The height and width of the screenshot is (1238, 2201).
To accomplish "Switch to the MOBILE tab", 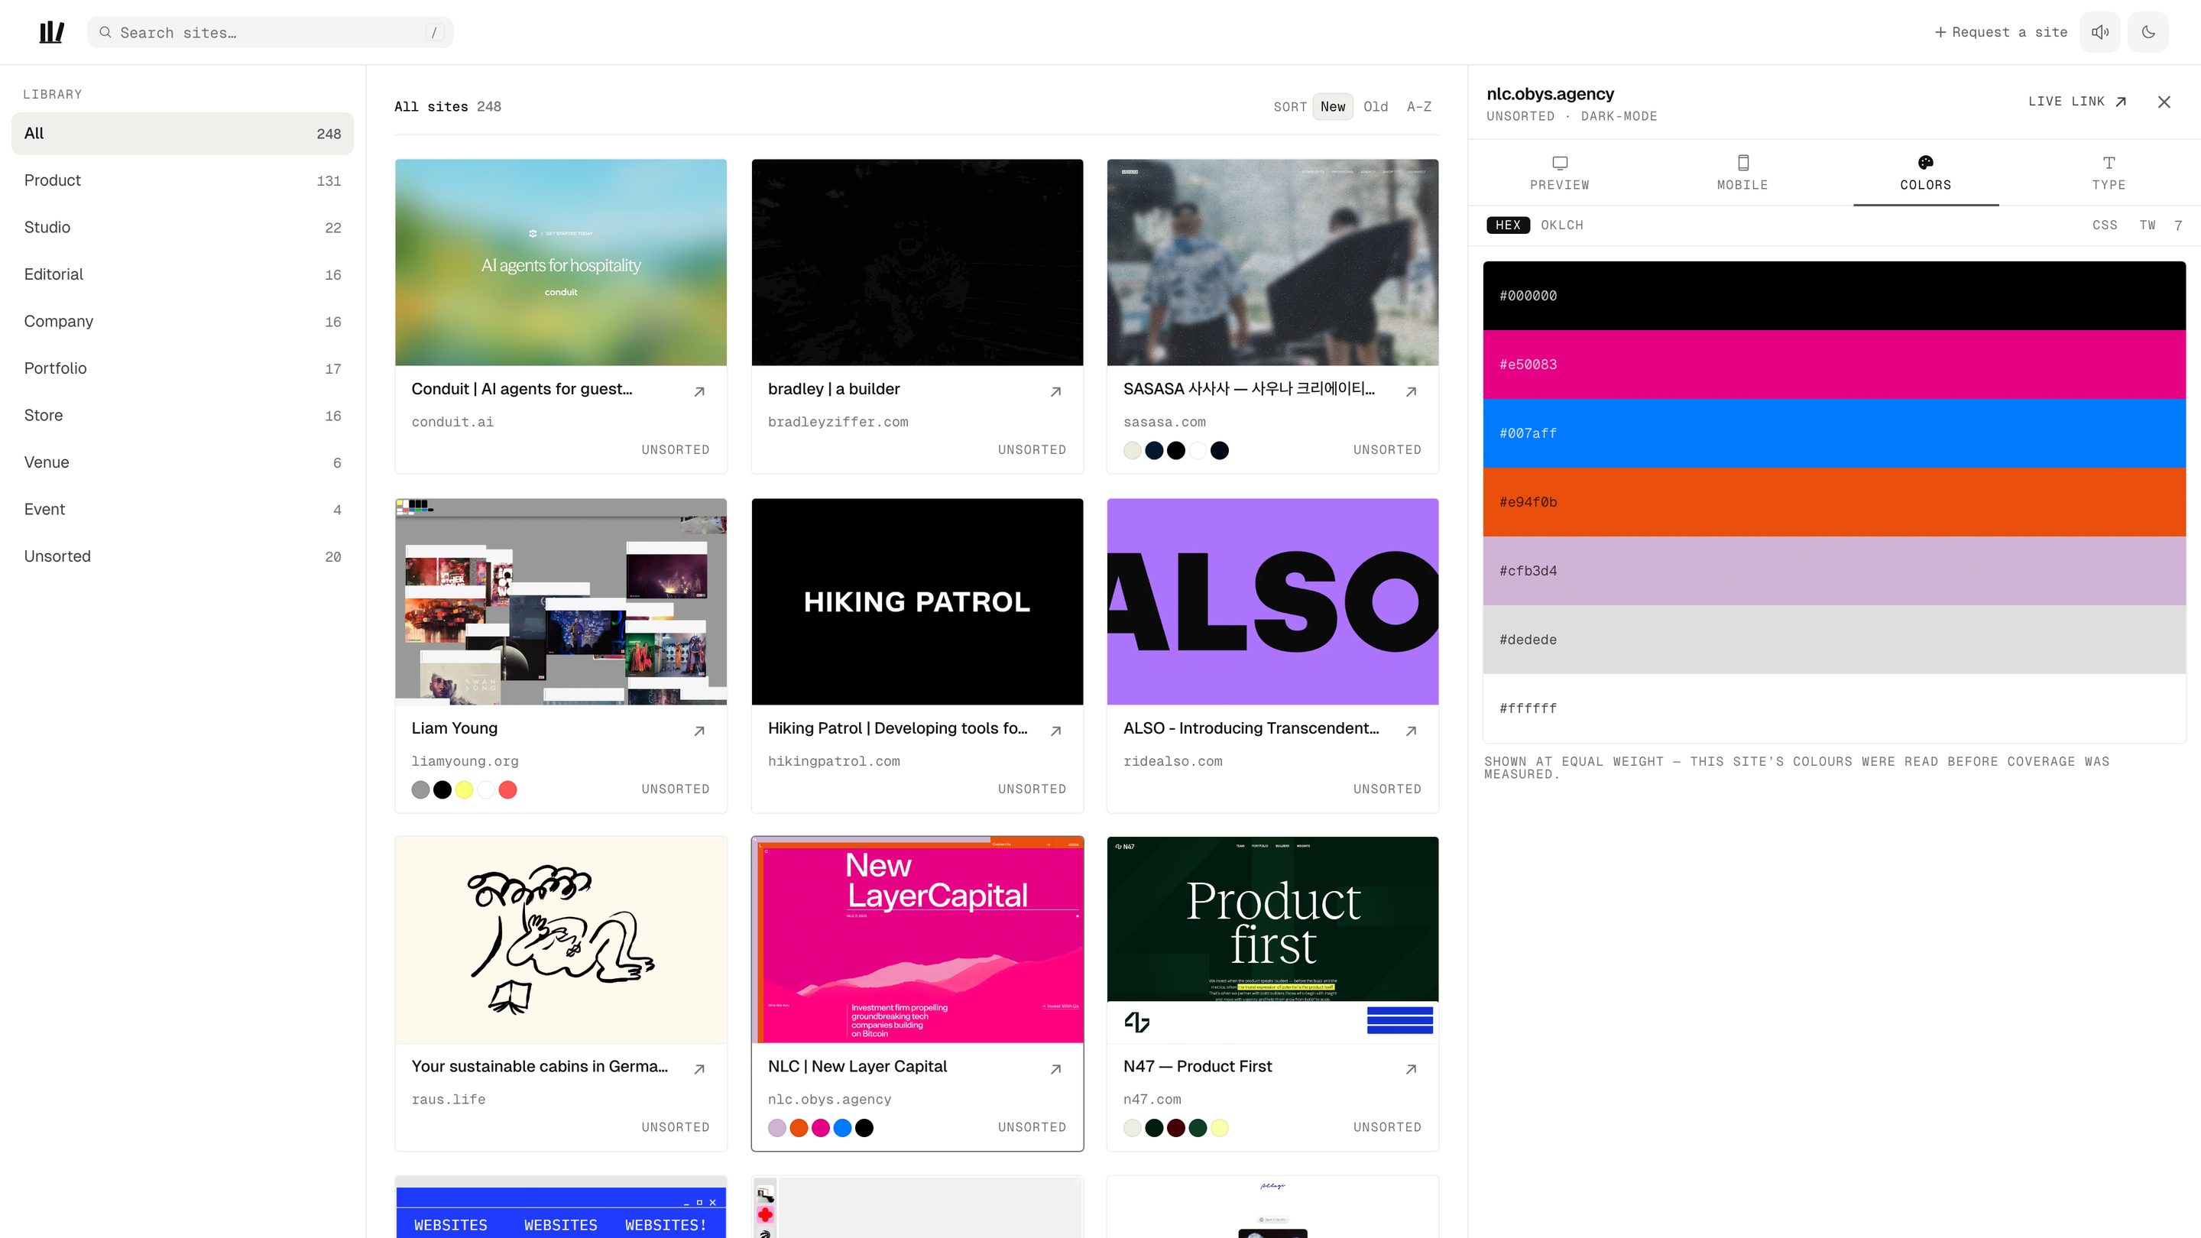I will click(x=1742, y=173).
